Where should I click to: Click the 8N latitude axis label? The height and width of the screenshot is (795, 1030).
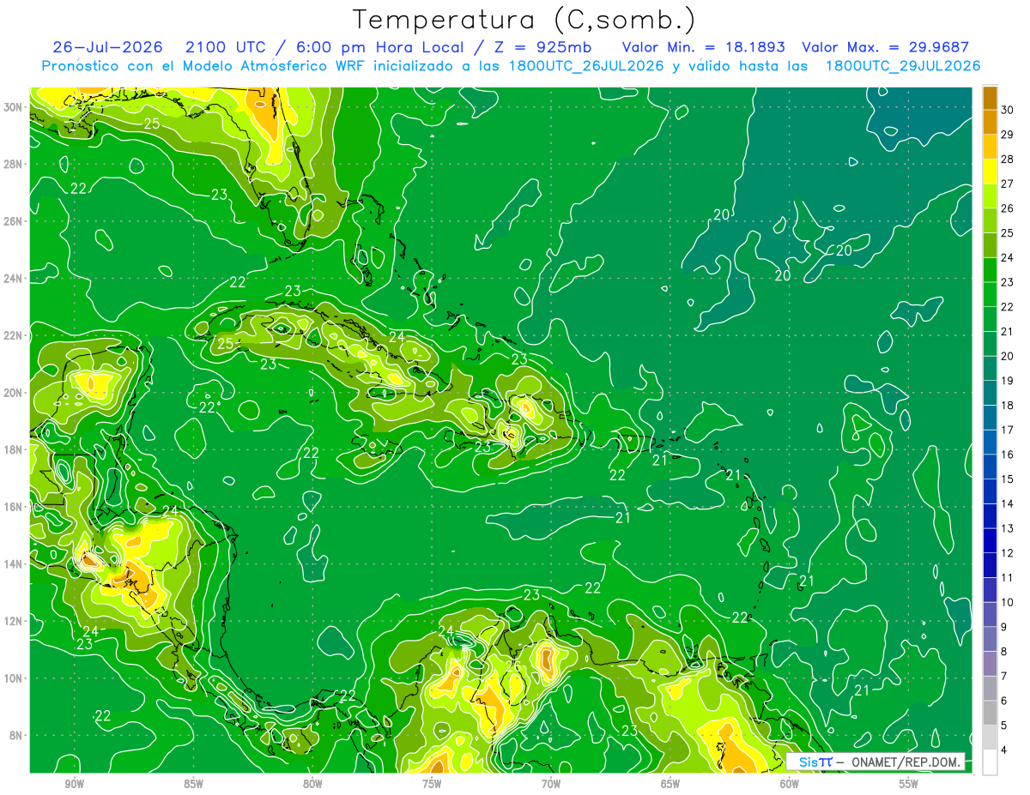[x=16, y=736]
